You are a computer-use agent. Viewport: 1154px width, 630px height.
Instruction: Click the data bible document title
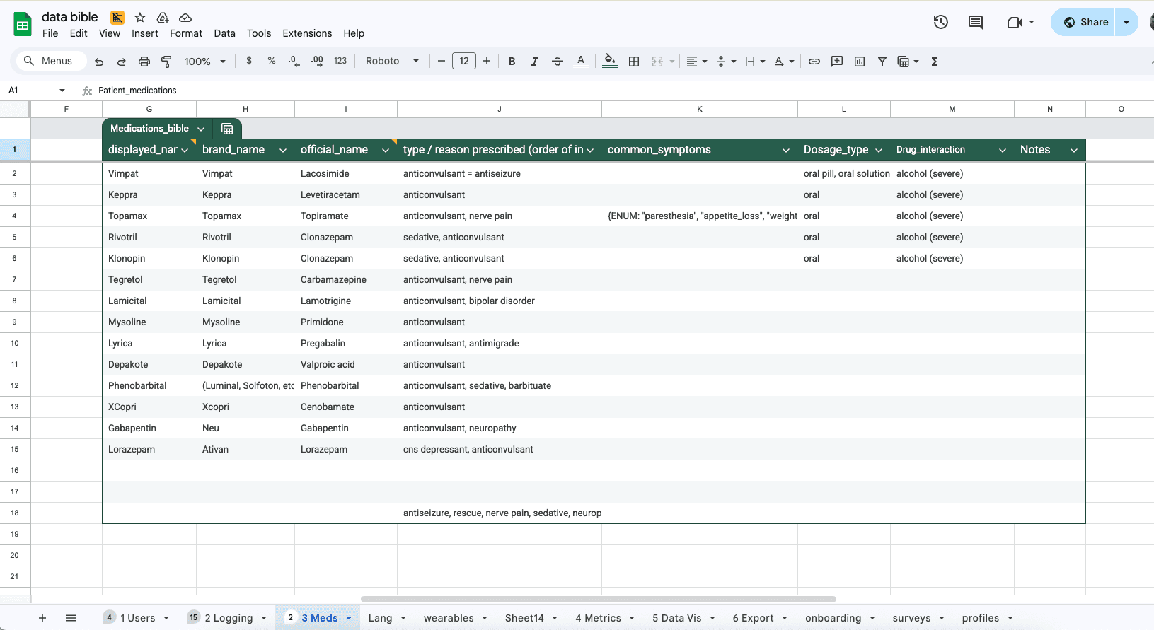(x=70, y=17)
